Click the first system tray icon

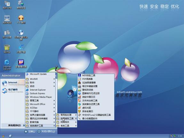click(171, 136)
